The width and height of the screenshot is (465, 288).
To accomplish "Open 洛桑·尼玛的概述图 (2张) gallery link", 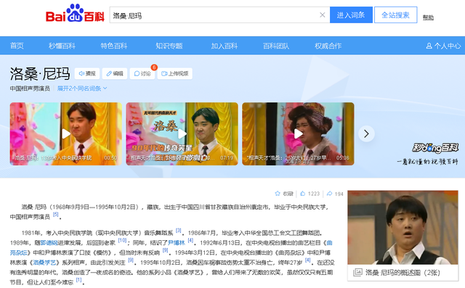I will pyautogui.click(x=403, y=273).
